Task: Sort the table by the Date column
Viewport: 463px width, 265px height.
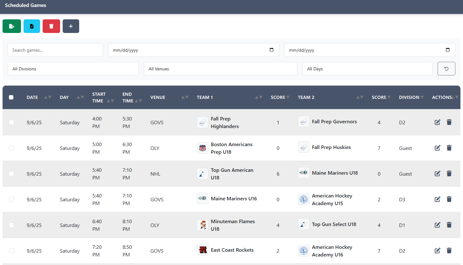Action: pyautogui.click(x=32, y=98)
